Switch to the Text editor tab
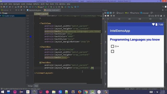This screenshot has width=167, height=94. (36, 86)
